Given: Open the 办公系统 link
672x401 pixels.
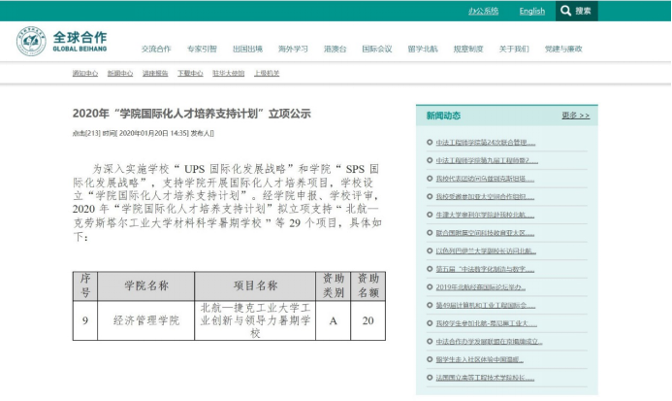Looking at the screenshot, I should click(x=483, y=11).
